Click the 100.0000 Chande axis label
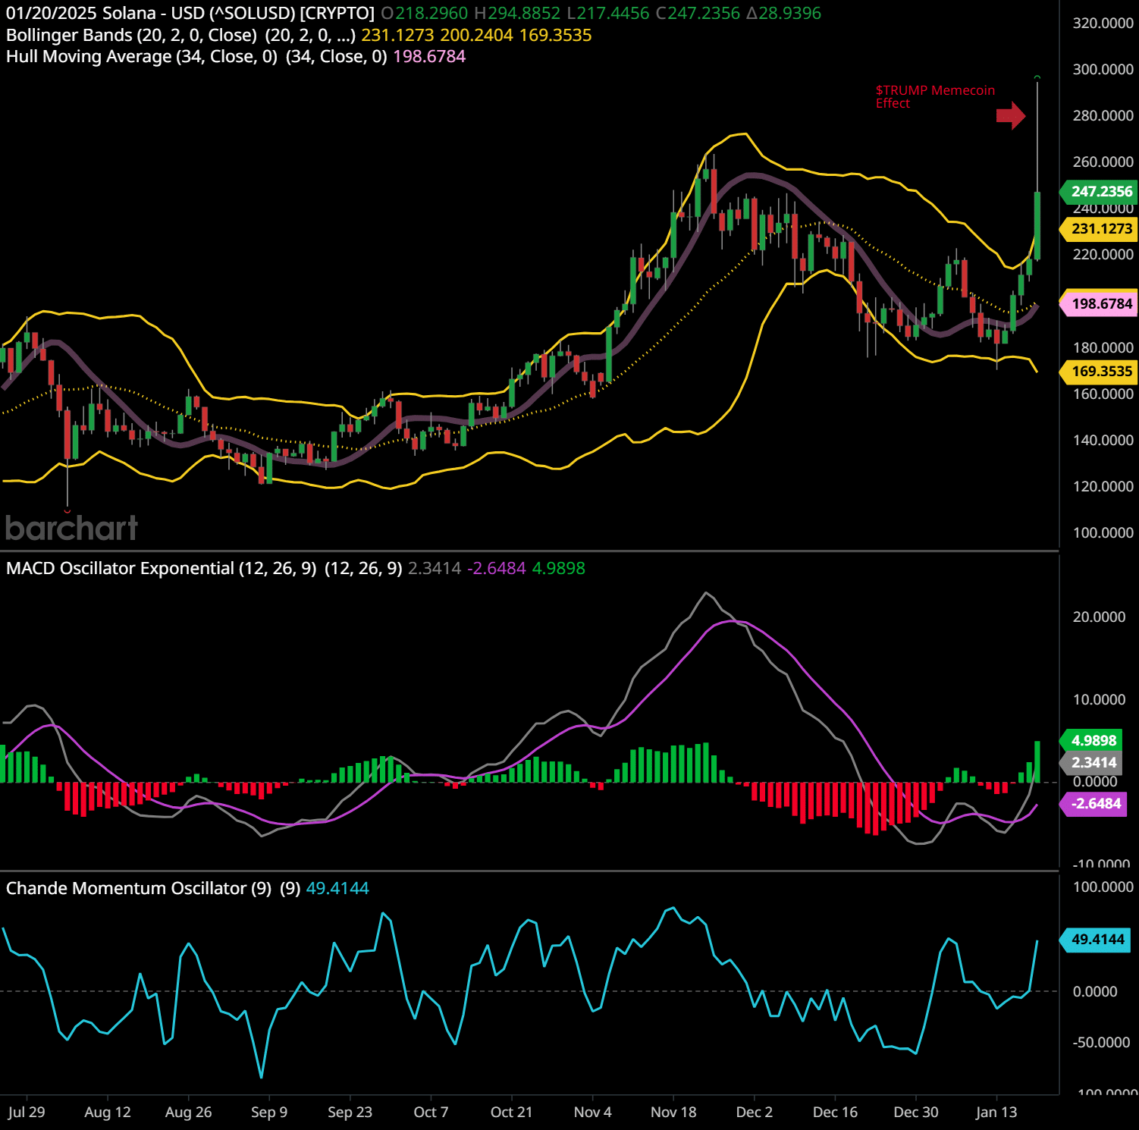1139x1130 pixels. point(1103,887)
